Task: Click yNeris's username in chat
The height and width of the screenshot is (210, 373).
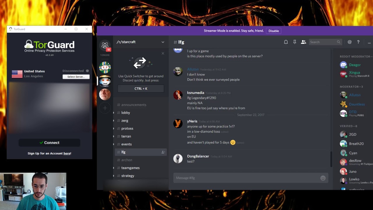Action: coord(192,121)
